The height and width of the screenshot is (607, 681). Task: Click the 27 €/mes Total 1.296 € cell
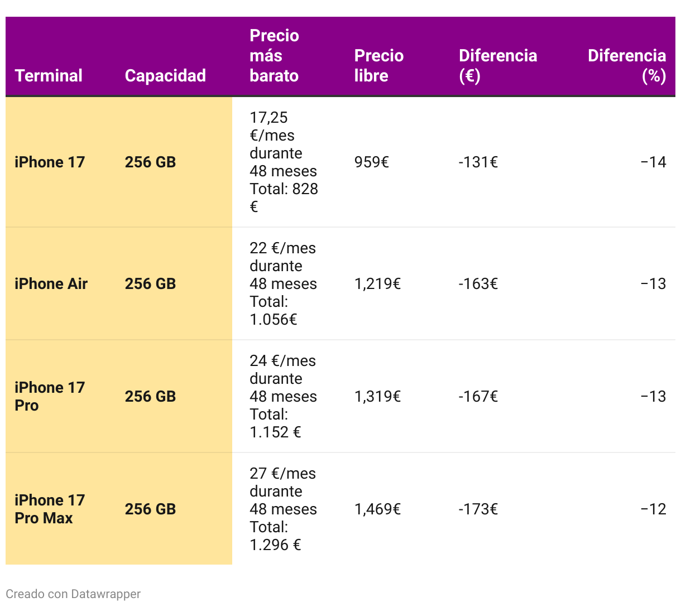tap(283, 509)
